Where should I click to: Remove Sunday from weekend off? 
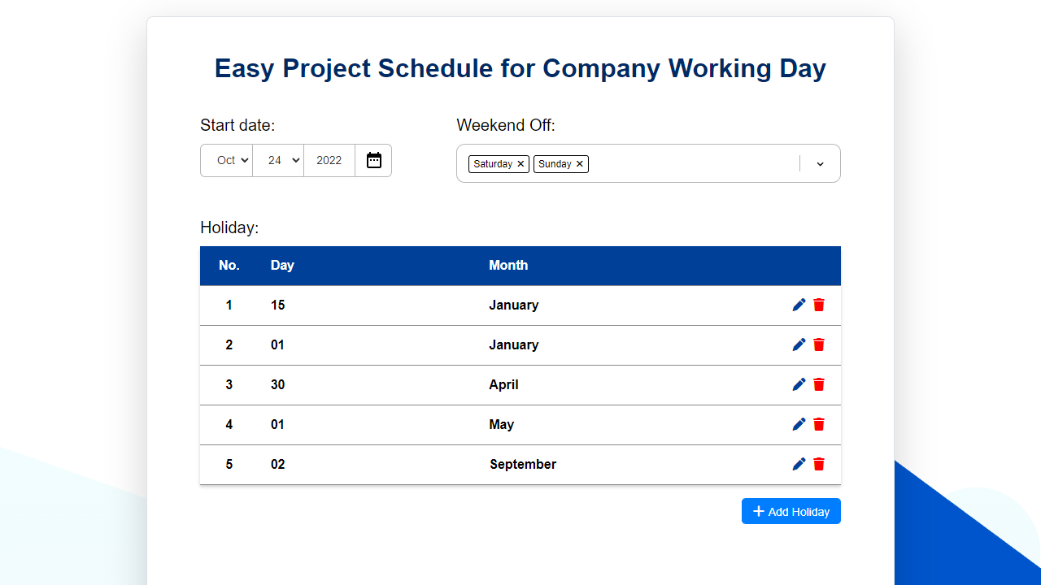[x=580, y=164]
